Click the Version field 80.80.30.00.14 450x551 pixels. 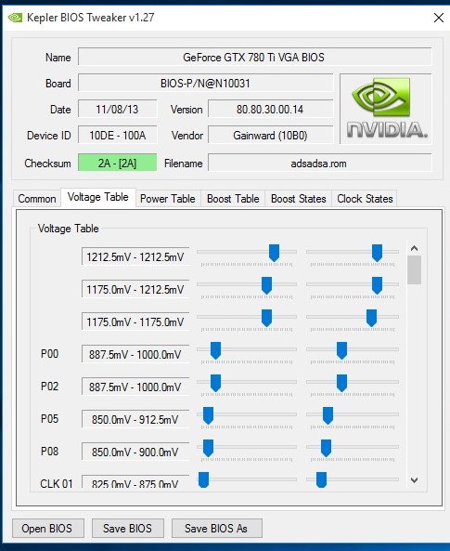tap(270, 110)
